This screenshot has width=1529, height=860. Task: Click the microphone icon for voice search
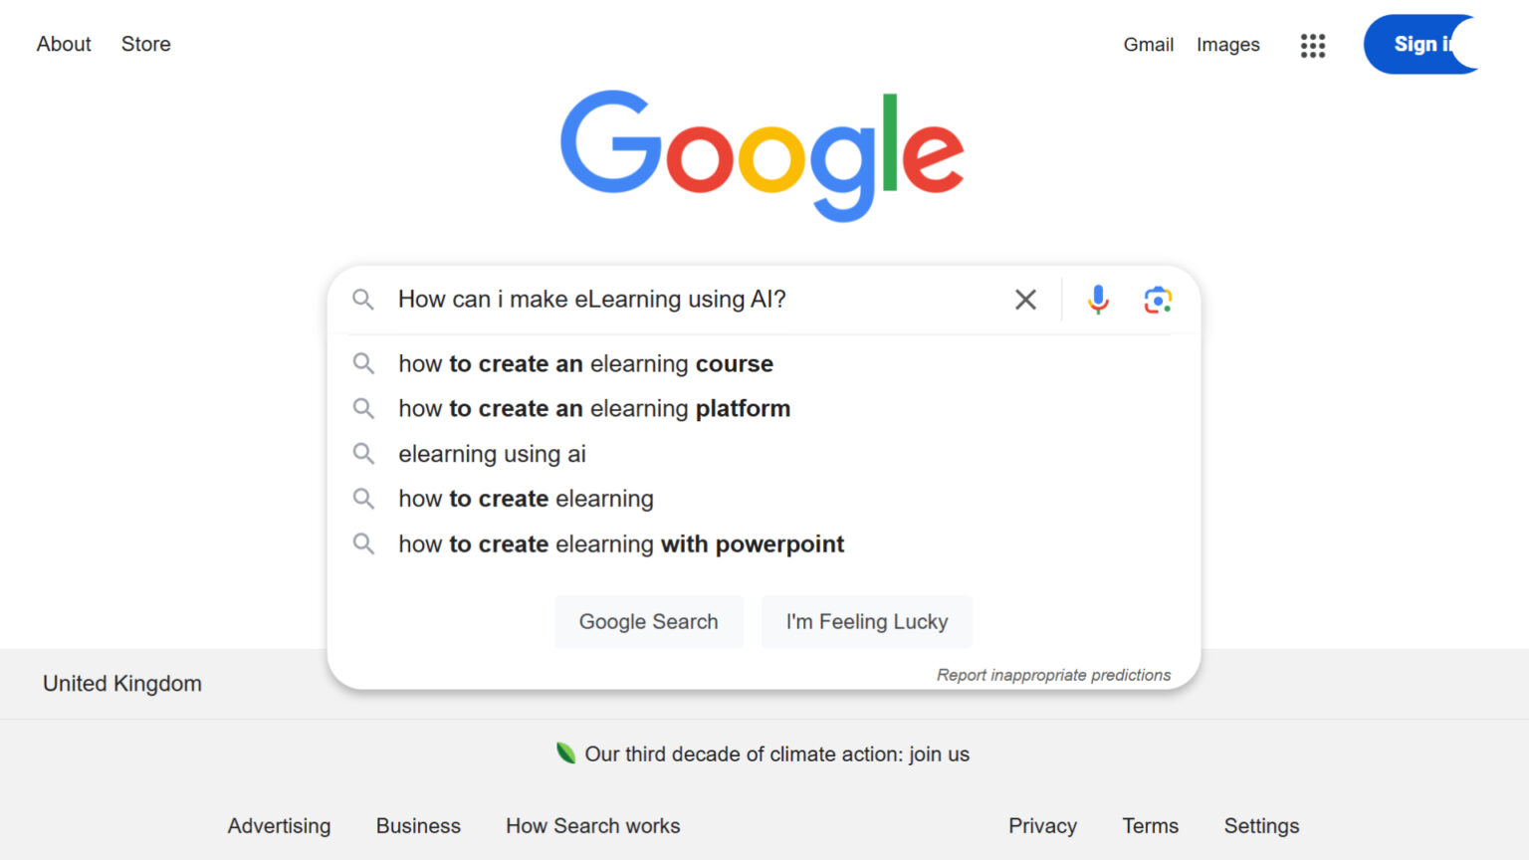tap(1097, 299)
